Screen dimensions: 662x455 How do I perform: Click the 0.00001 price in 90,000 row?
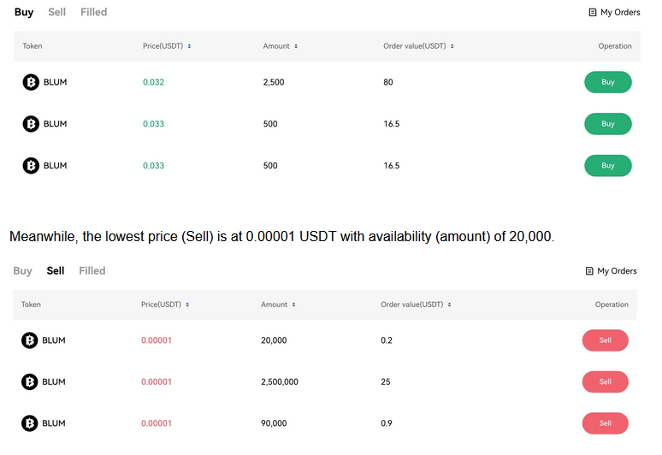pos(157,422)
